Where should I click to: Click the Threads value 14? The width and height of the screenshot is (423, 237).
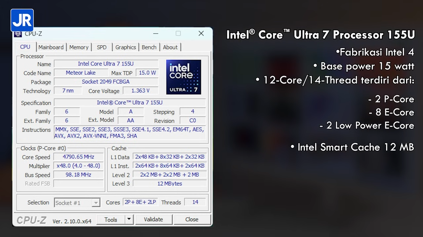pyautogui.click(x=195, y=202)
